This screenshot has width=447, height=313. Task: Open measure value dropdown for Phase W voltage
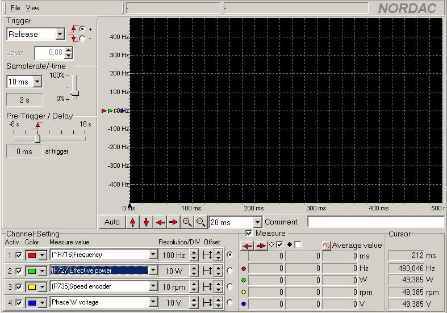(x=153, y=302)
